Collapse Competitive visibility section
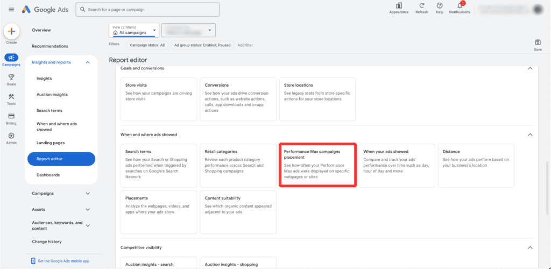This screenshot has width=551, height=269. (x=530, y=247)
